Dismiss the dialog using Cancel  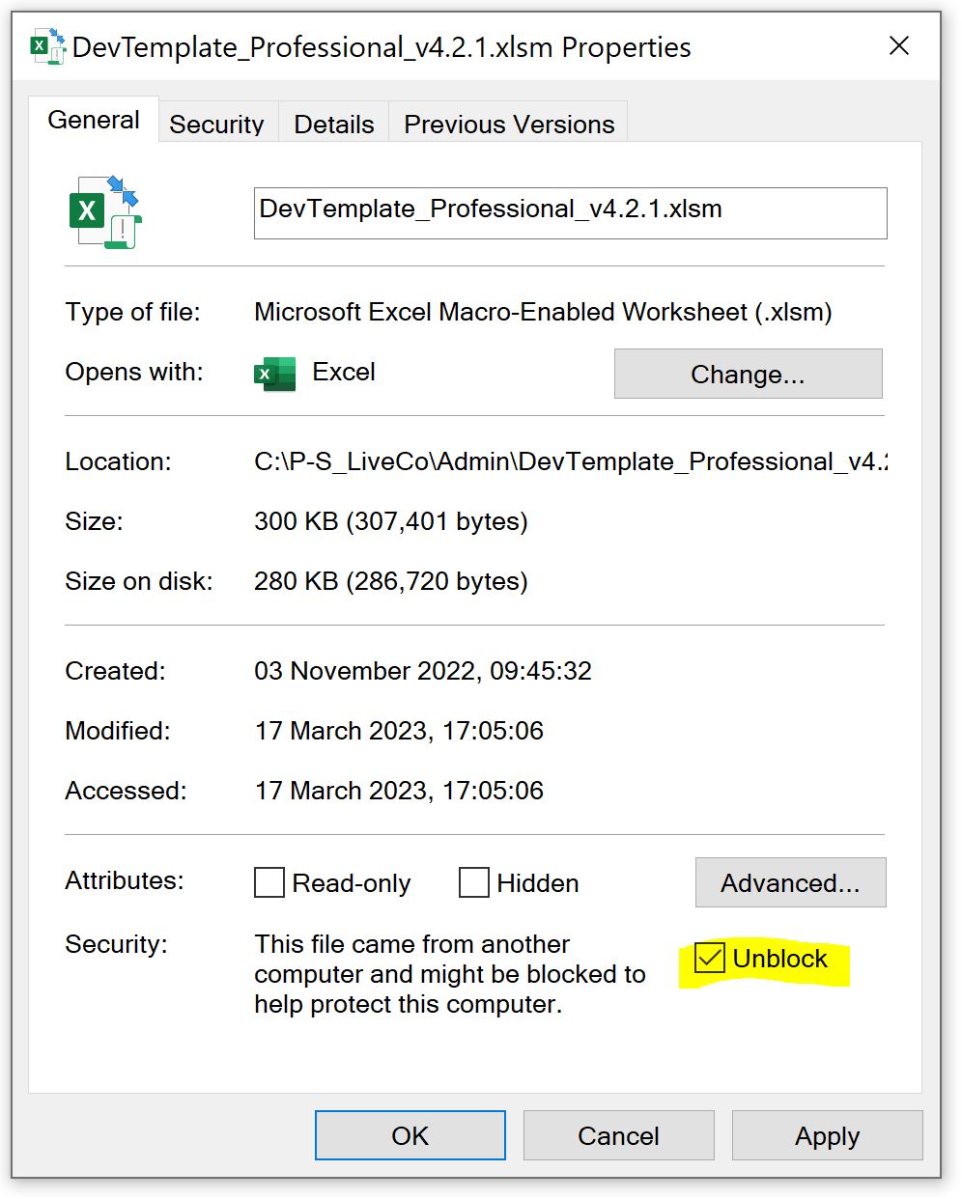point(618,1135)
